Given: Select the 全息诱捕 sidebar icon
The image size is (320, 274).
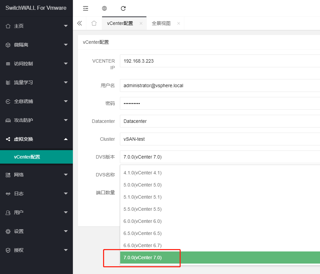Looking at the screenshot, I should (x=8, y=101).
